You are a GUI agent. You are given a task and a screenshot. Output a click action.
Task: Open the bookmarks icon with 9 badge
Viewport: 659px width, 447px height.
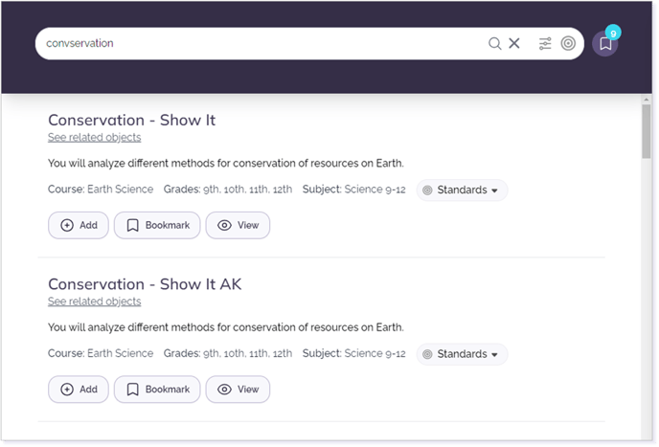coord(605,43)
